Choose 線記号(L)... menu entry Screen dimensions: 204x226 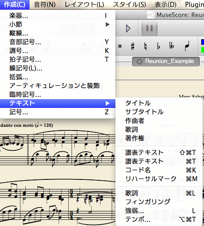pyautogui.click(x=58, y=68)
